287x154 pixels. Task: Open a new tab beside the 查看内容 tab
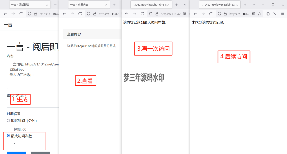point(114,5)
